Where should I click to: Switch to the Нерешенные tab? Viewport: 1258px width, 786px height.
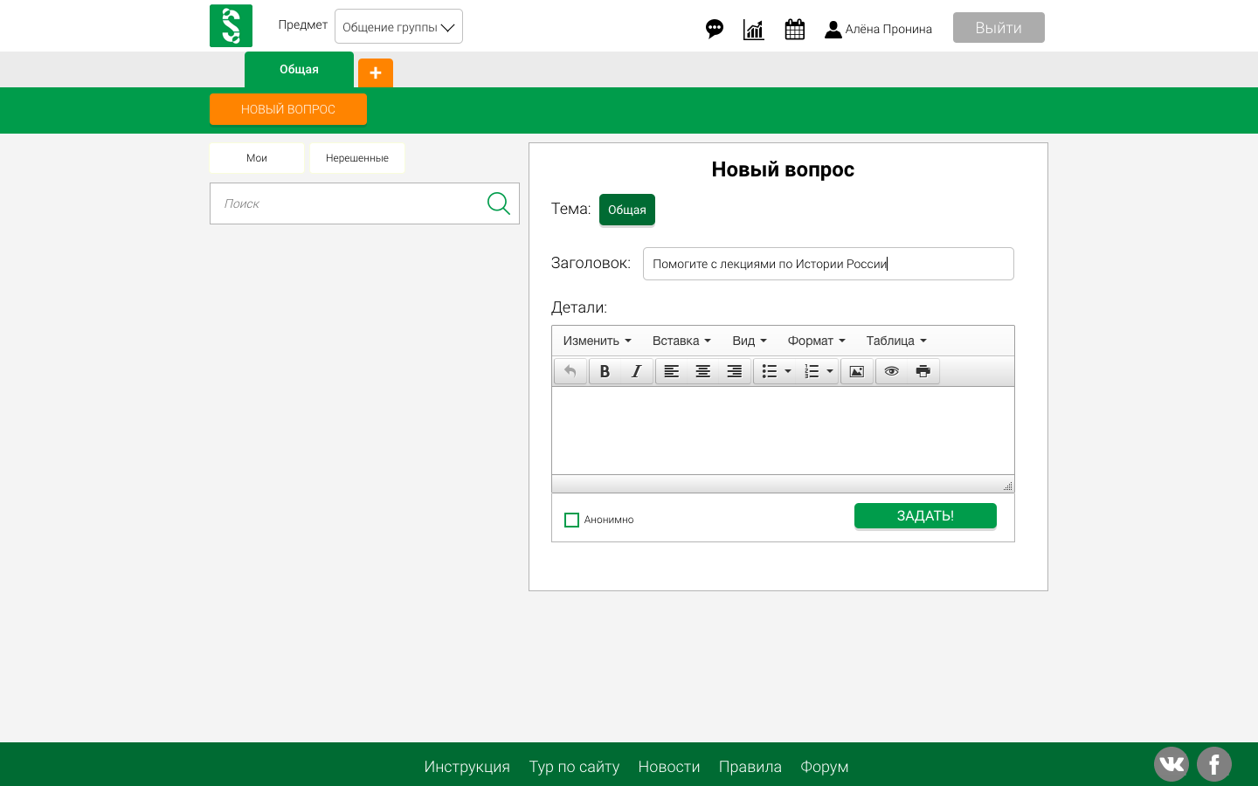click(x=356, y=158)
